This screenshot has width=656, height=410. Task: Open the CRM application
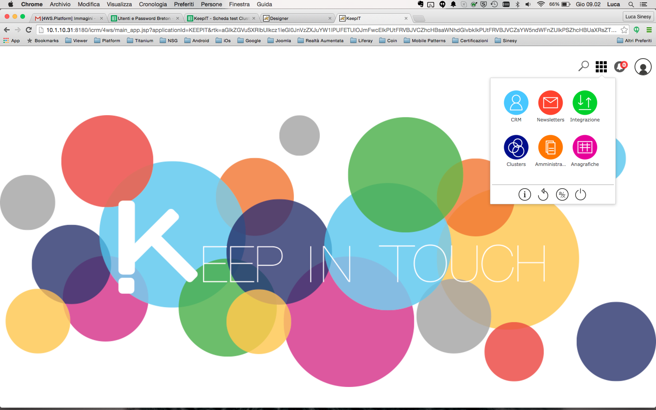tap(516, 103)
